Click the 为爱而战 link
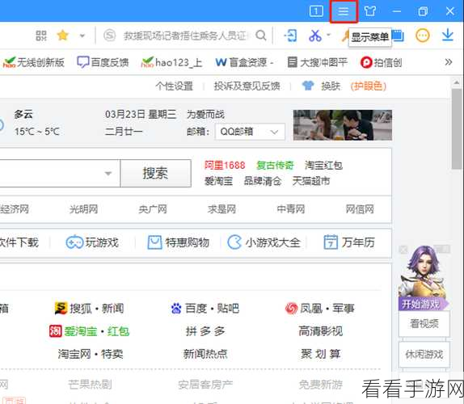This screenshot has height=404, width=464. (205, 115)
